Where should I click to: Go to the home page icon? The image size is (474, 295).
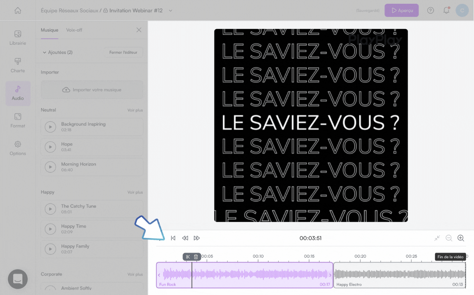[18, 10]
